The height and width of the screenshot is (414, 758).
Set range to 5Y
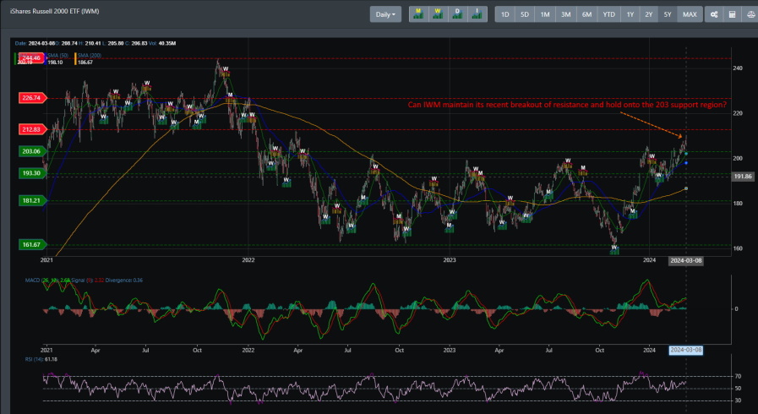tap(668, 14)
